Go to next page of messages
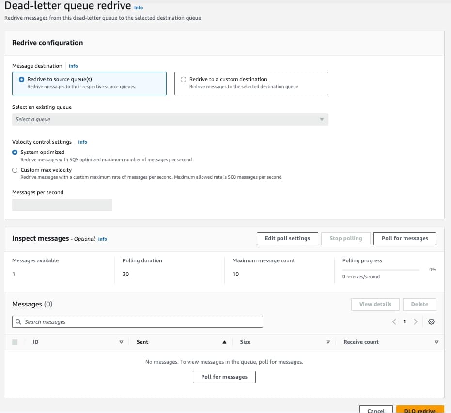The width and height of the screenshot is (451, 413). coord(415,322)
